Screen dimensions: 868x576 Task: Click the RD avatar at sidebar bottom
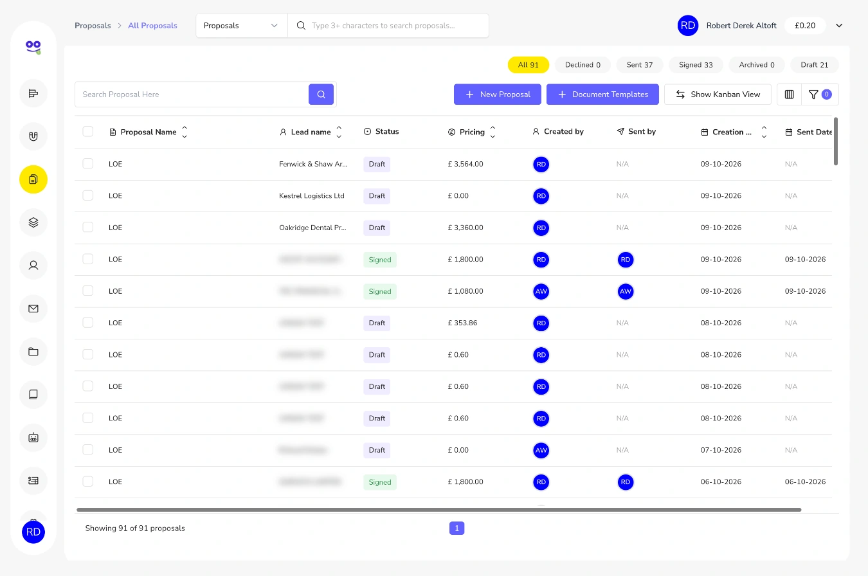click(33, 532)
